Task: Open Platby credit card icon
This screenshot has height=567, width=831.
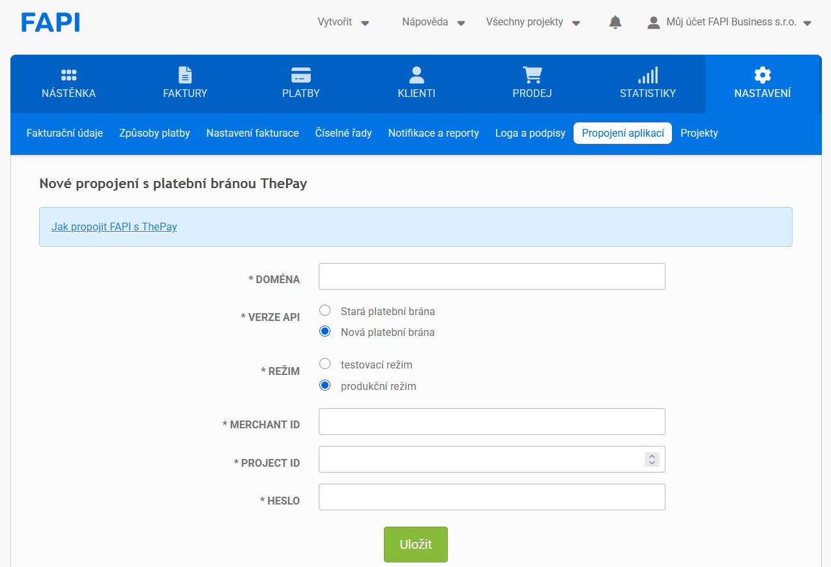Action: click(x=301, y=75)
